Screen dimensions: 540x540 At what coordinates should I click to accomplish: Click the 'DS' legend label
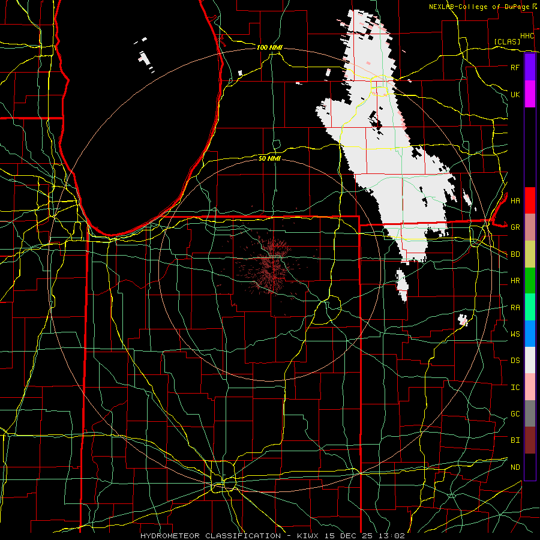pos(515,361)
